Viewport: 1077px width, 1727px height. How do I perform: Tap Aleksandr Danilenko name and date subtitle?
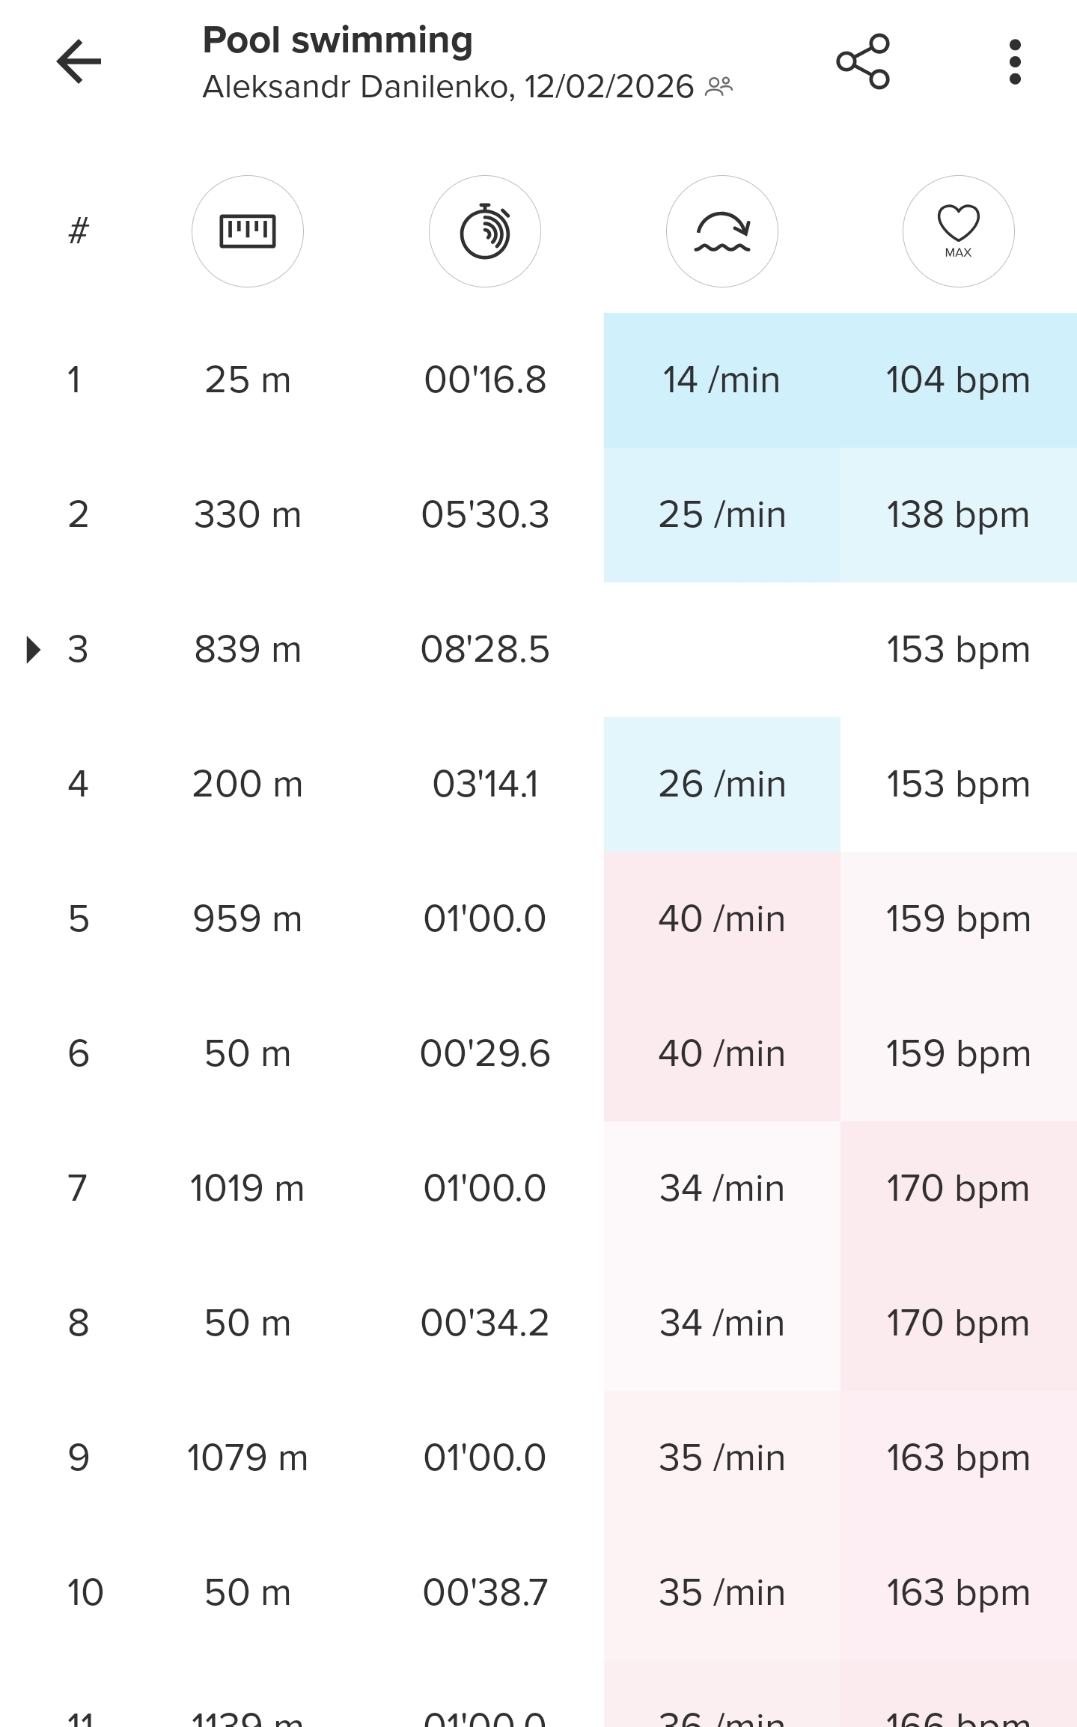coord(448,87)
